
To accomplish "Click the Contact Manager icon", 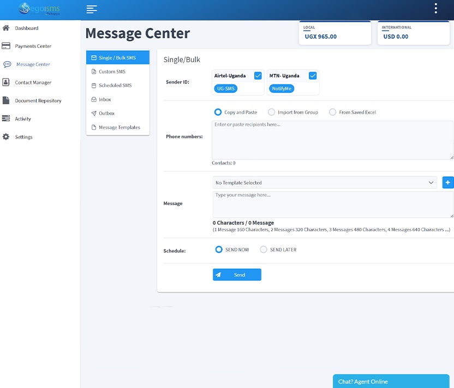I will pyautogui.click(x=6, y=82).
